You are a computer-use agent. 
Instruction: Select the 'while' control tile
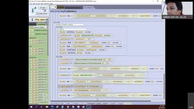69,104
